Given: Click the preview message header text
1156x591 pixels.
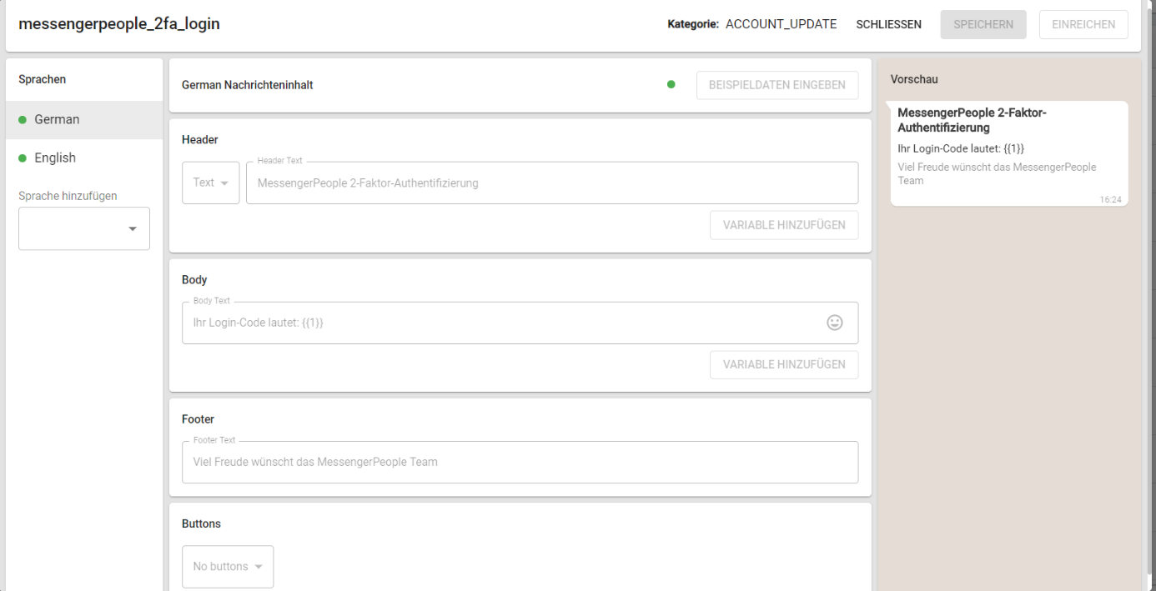Looking at the screenshot, I should (x=972, y=120).
